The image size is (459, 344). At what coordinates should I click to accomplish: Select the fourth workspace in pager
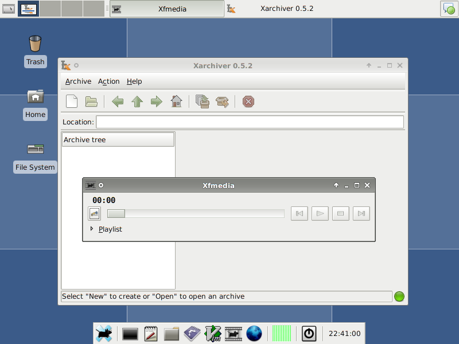[x=94, y=9]
